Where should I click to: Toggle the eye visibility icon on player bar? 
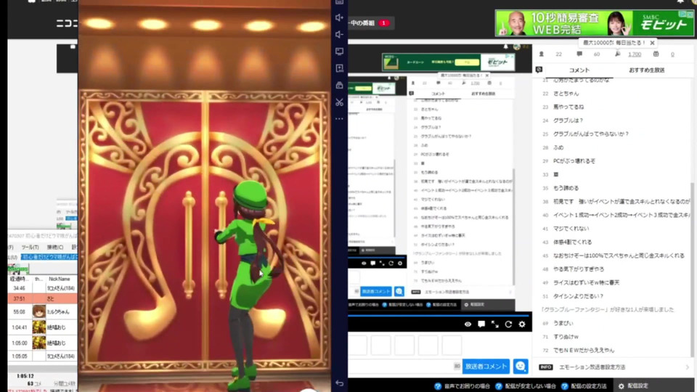point(468,324)
